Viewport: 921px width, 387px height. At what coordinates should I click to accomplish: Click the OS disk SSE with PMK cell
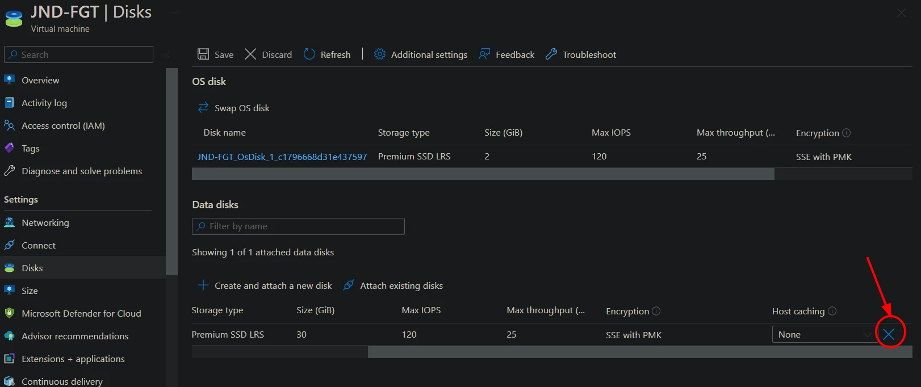point(824,157)
